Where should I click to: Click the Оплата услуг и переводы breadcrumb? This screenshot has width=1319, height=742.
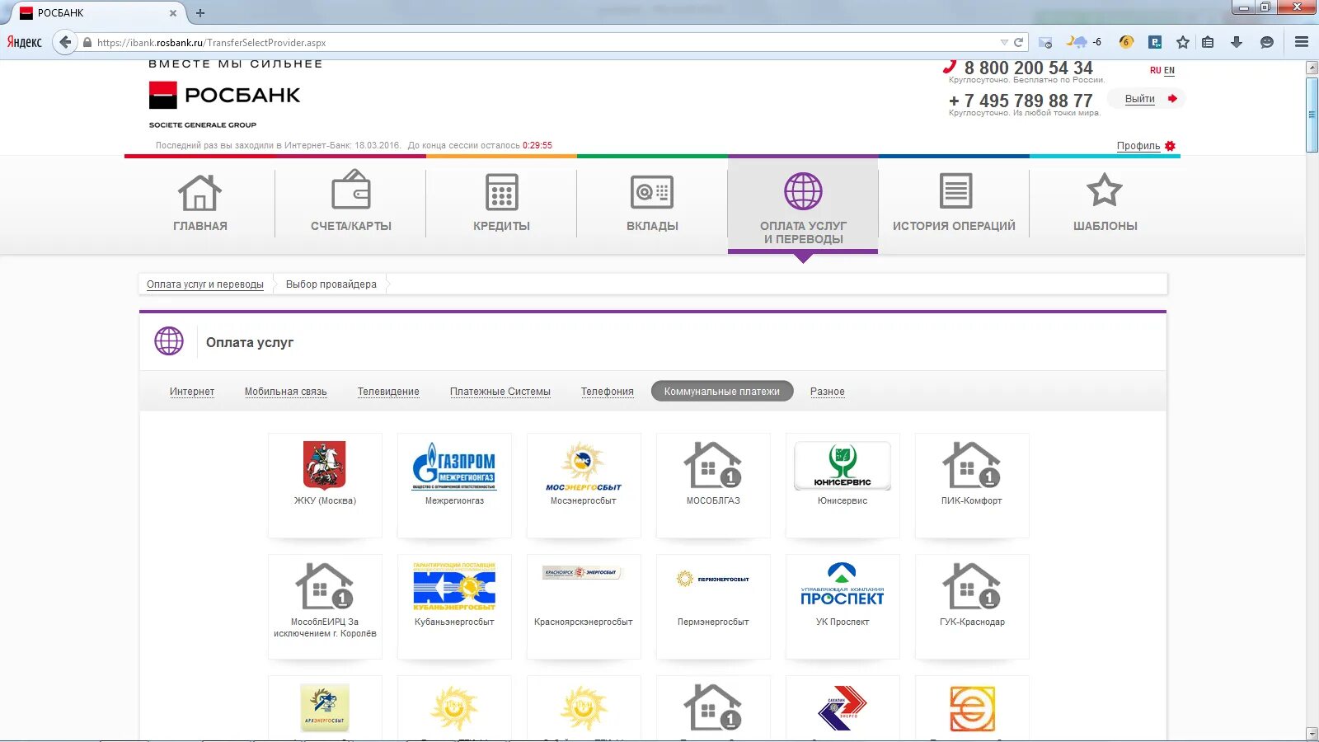coord(205,284)
